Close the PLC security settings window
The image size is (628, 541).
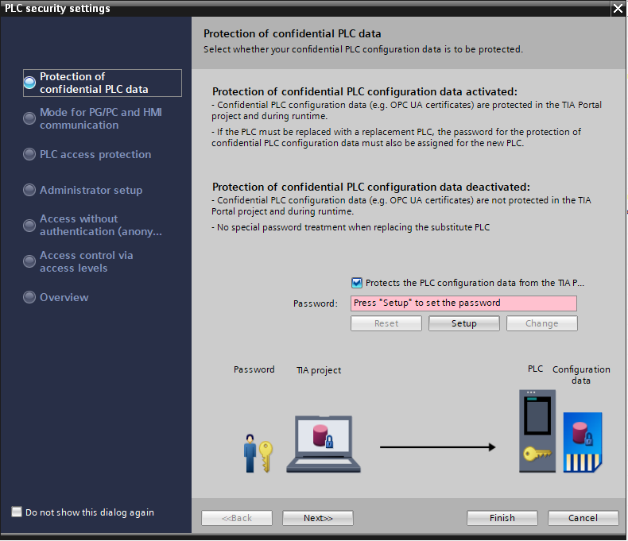pyautogui.click(x=618, y=9)
